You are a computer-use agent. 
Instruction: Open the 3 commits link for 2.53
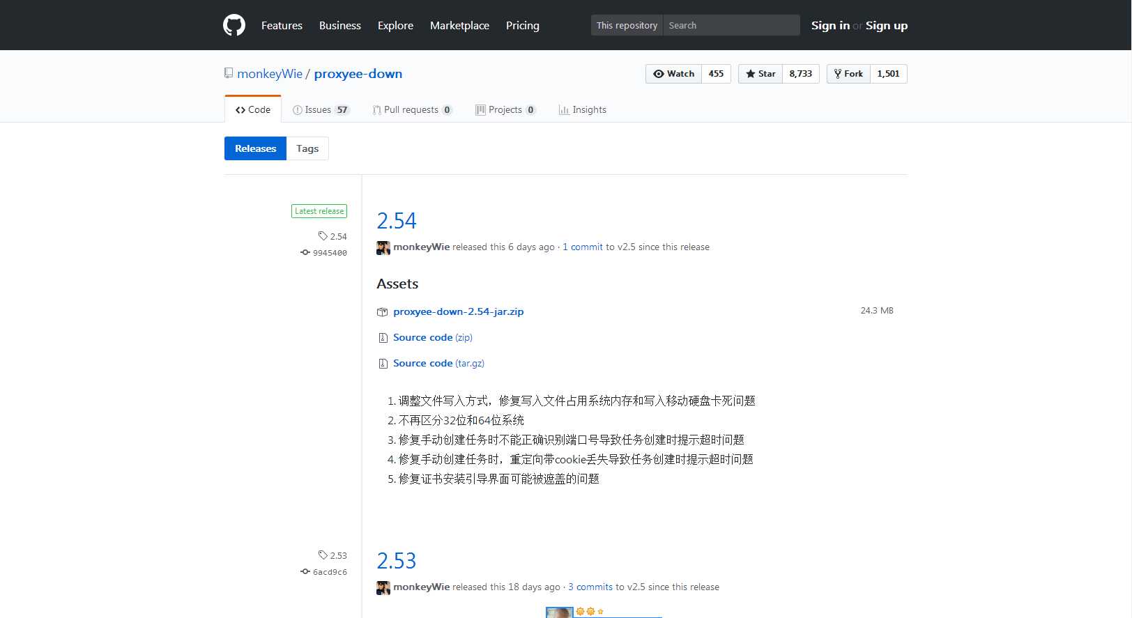pos(590,587)
